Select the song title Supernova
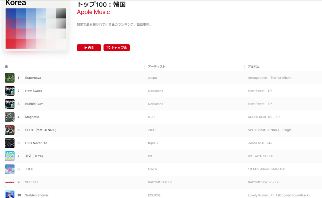 click(33, 78)
